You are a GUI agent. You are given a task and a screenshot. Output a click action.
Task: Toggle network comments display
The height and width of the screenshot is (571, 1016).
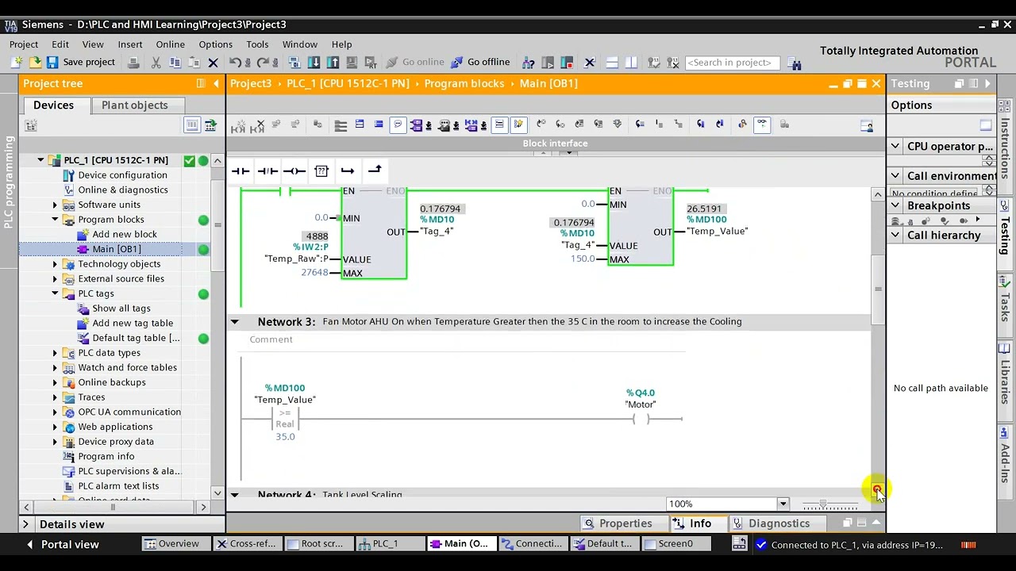(499, 125)
